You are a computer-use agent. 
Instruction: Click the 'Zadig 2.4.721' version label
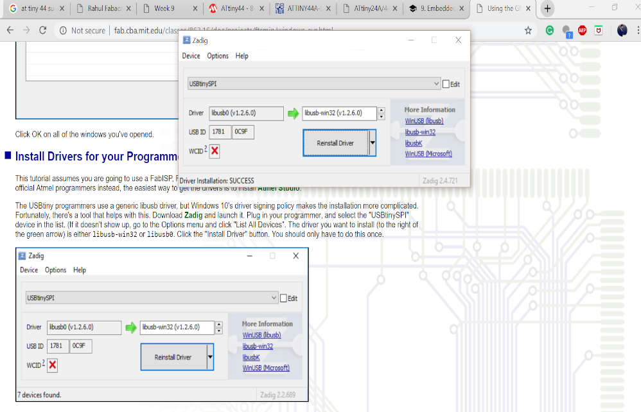coord(440,180)
